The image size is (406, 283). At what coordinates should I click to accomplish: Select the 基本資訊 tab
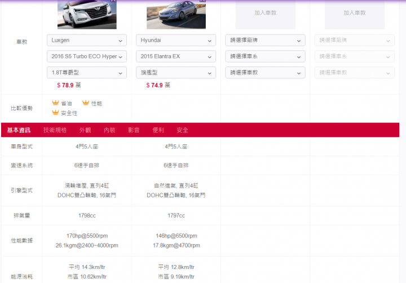tap(19, 130)
